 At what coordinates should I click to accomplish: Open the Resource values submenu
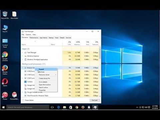[46, 75]
